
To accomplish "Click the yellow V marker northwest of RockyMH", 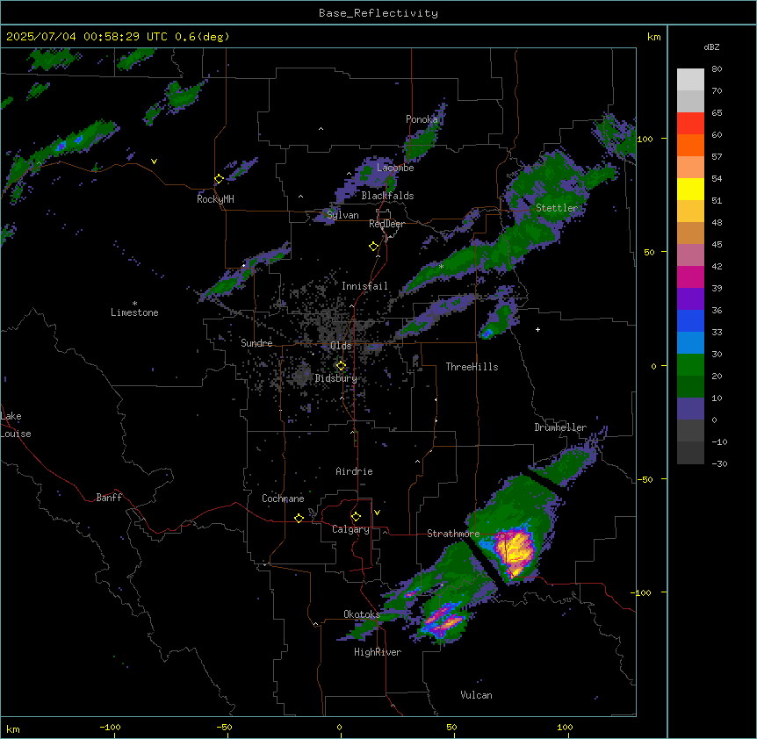I will 154,161.
